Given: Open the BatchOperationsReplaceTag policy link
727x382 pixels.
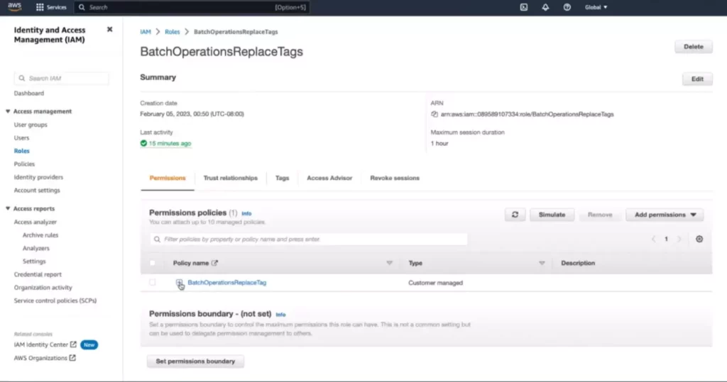Looking at the screenshot, I should (226, 283).
